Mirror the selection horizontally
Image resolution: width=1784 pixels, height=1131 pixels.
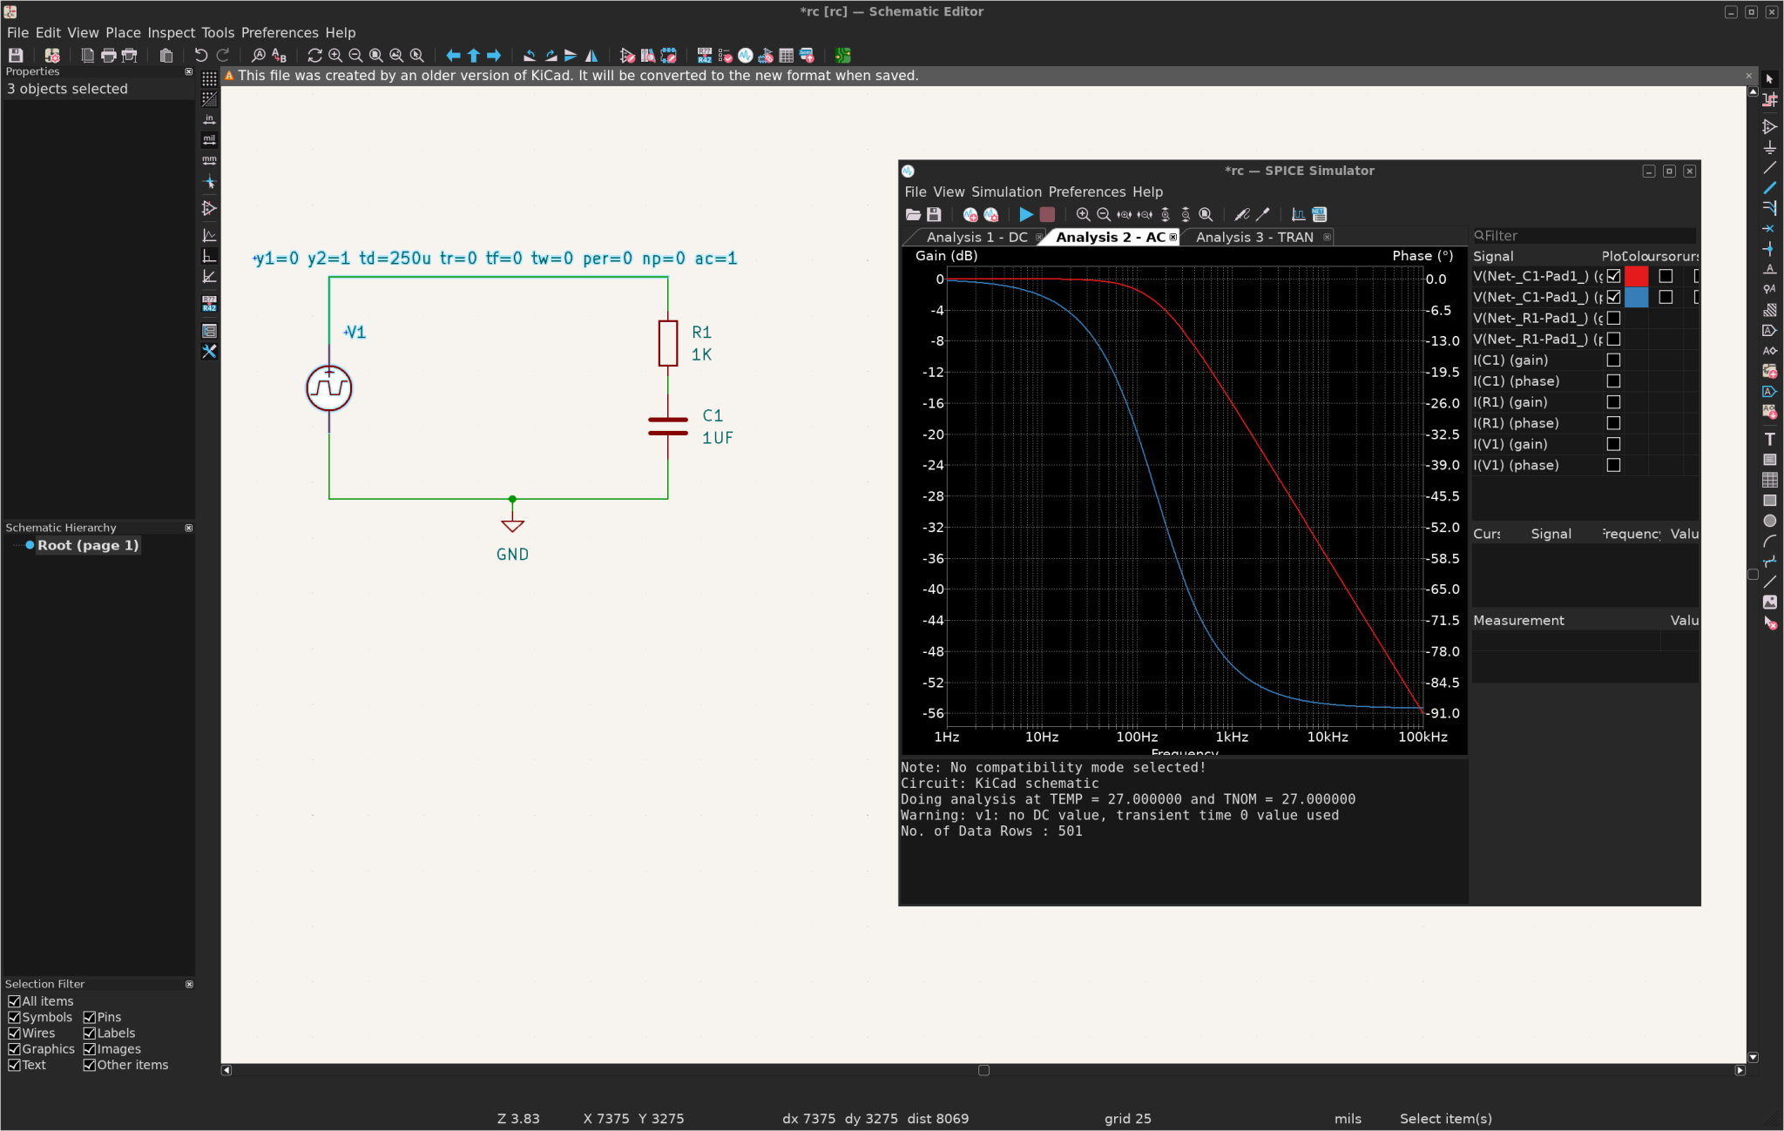click(591, 55)
